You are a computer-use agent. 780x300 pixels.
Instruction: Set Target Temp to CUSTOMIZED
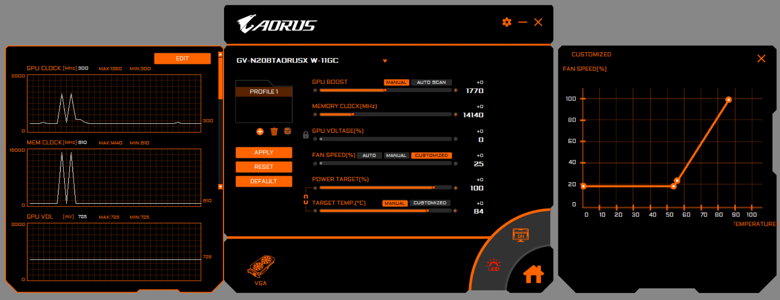(430, 203)
